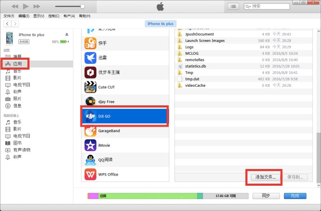
Task: Open the search options magnifier dropdown
Action: (x=248, y=7)
